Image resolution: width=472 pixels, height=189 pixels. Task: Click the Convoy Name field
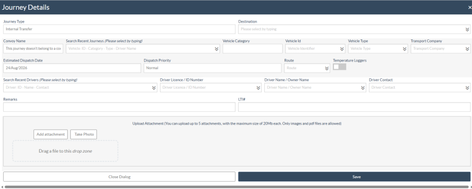click(33, 48)
